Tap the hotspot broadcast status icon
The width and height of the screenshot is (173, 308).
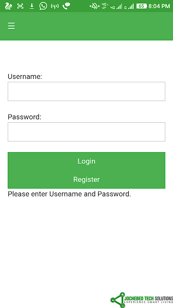point(55,6)
